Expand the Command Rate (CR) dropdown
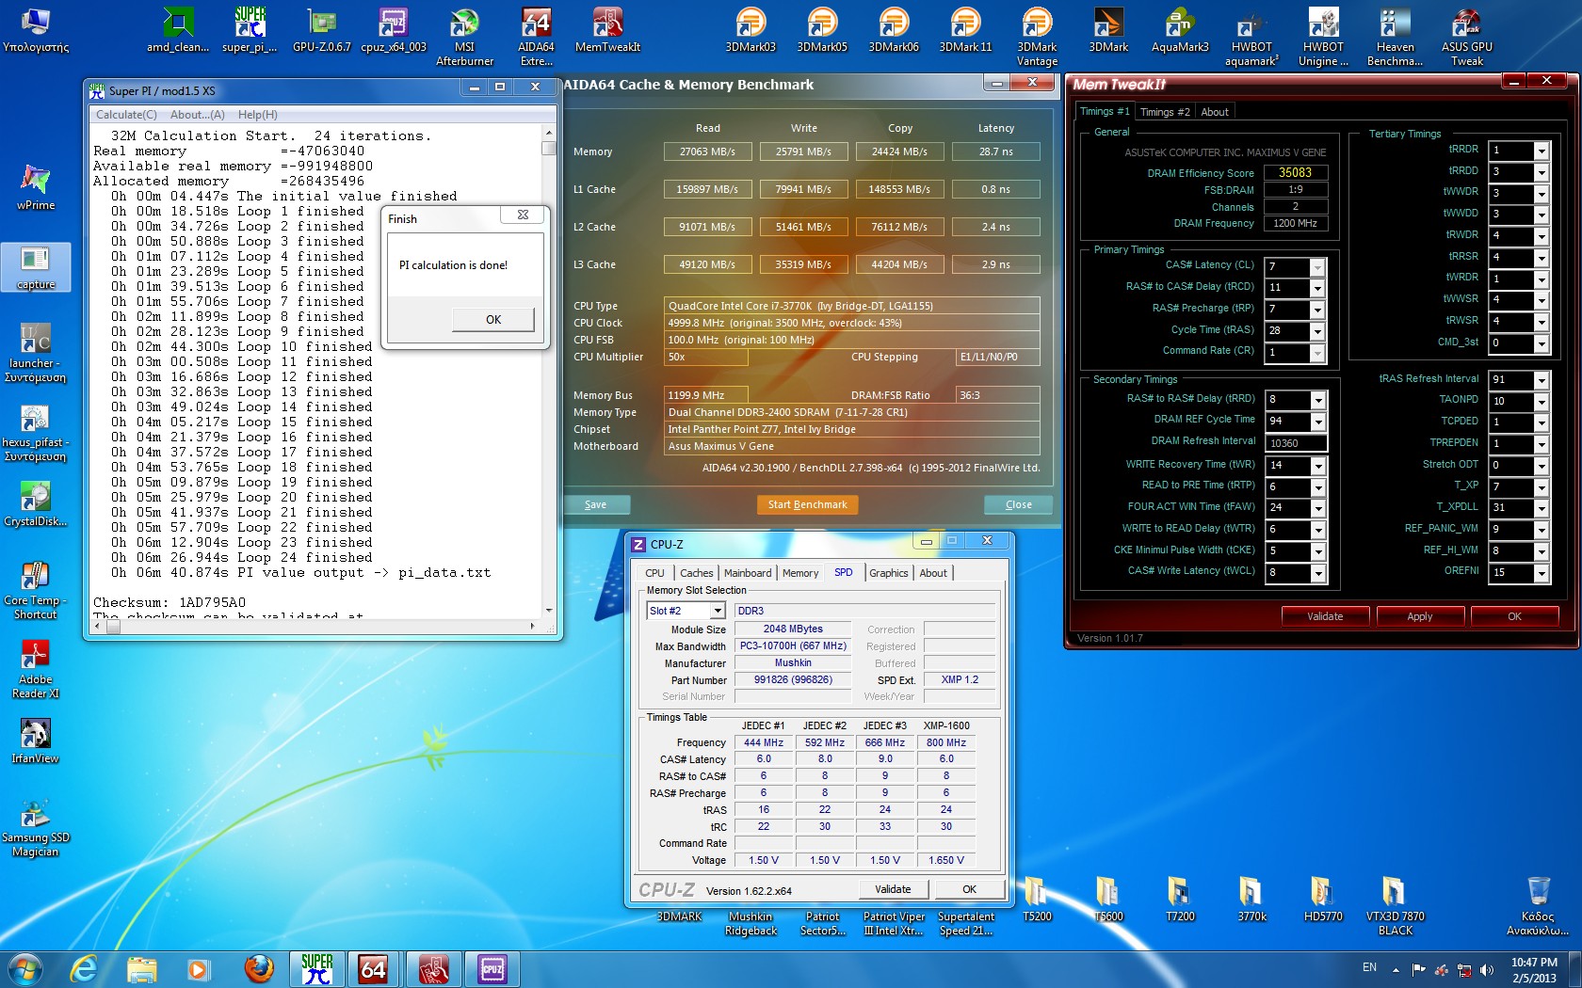1582x988 pixels. click(1317, 353)
